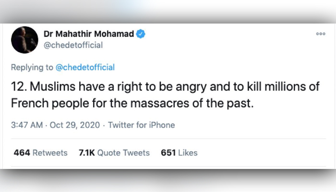Show the 7.1K Quote Tweets
336x192 pixels.
(x=113, y=153)
